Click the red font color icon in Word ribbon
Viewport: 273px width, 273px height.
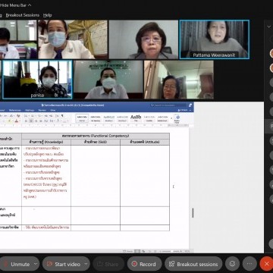point(17,121)
